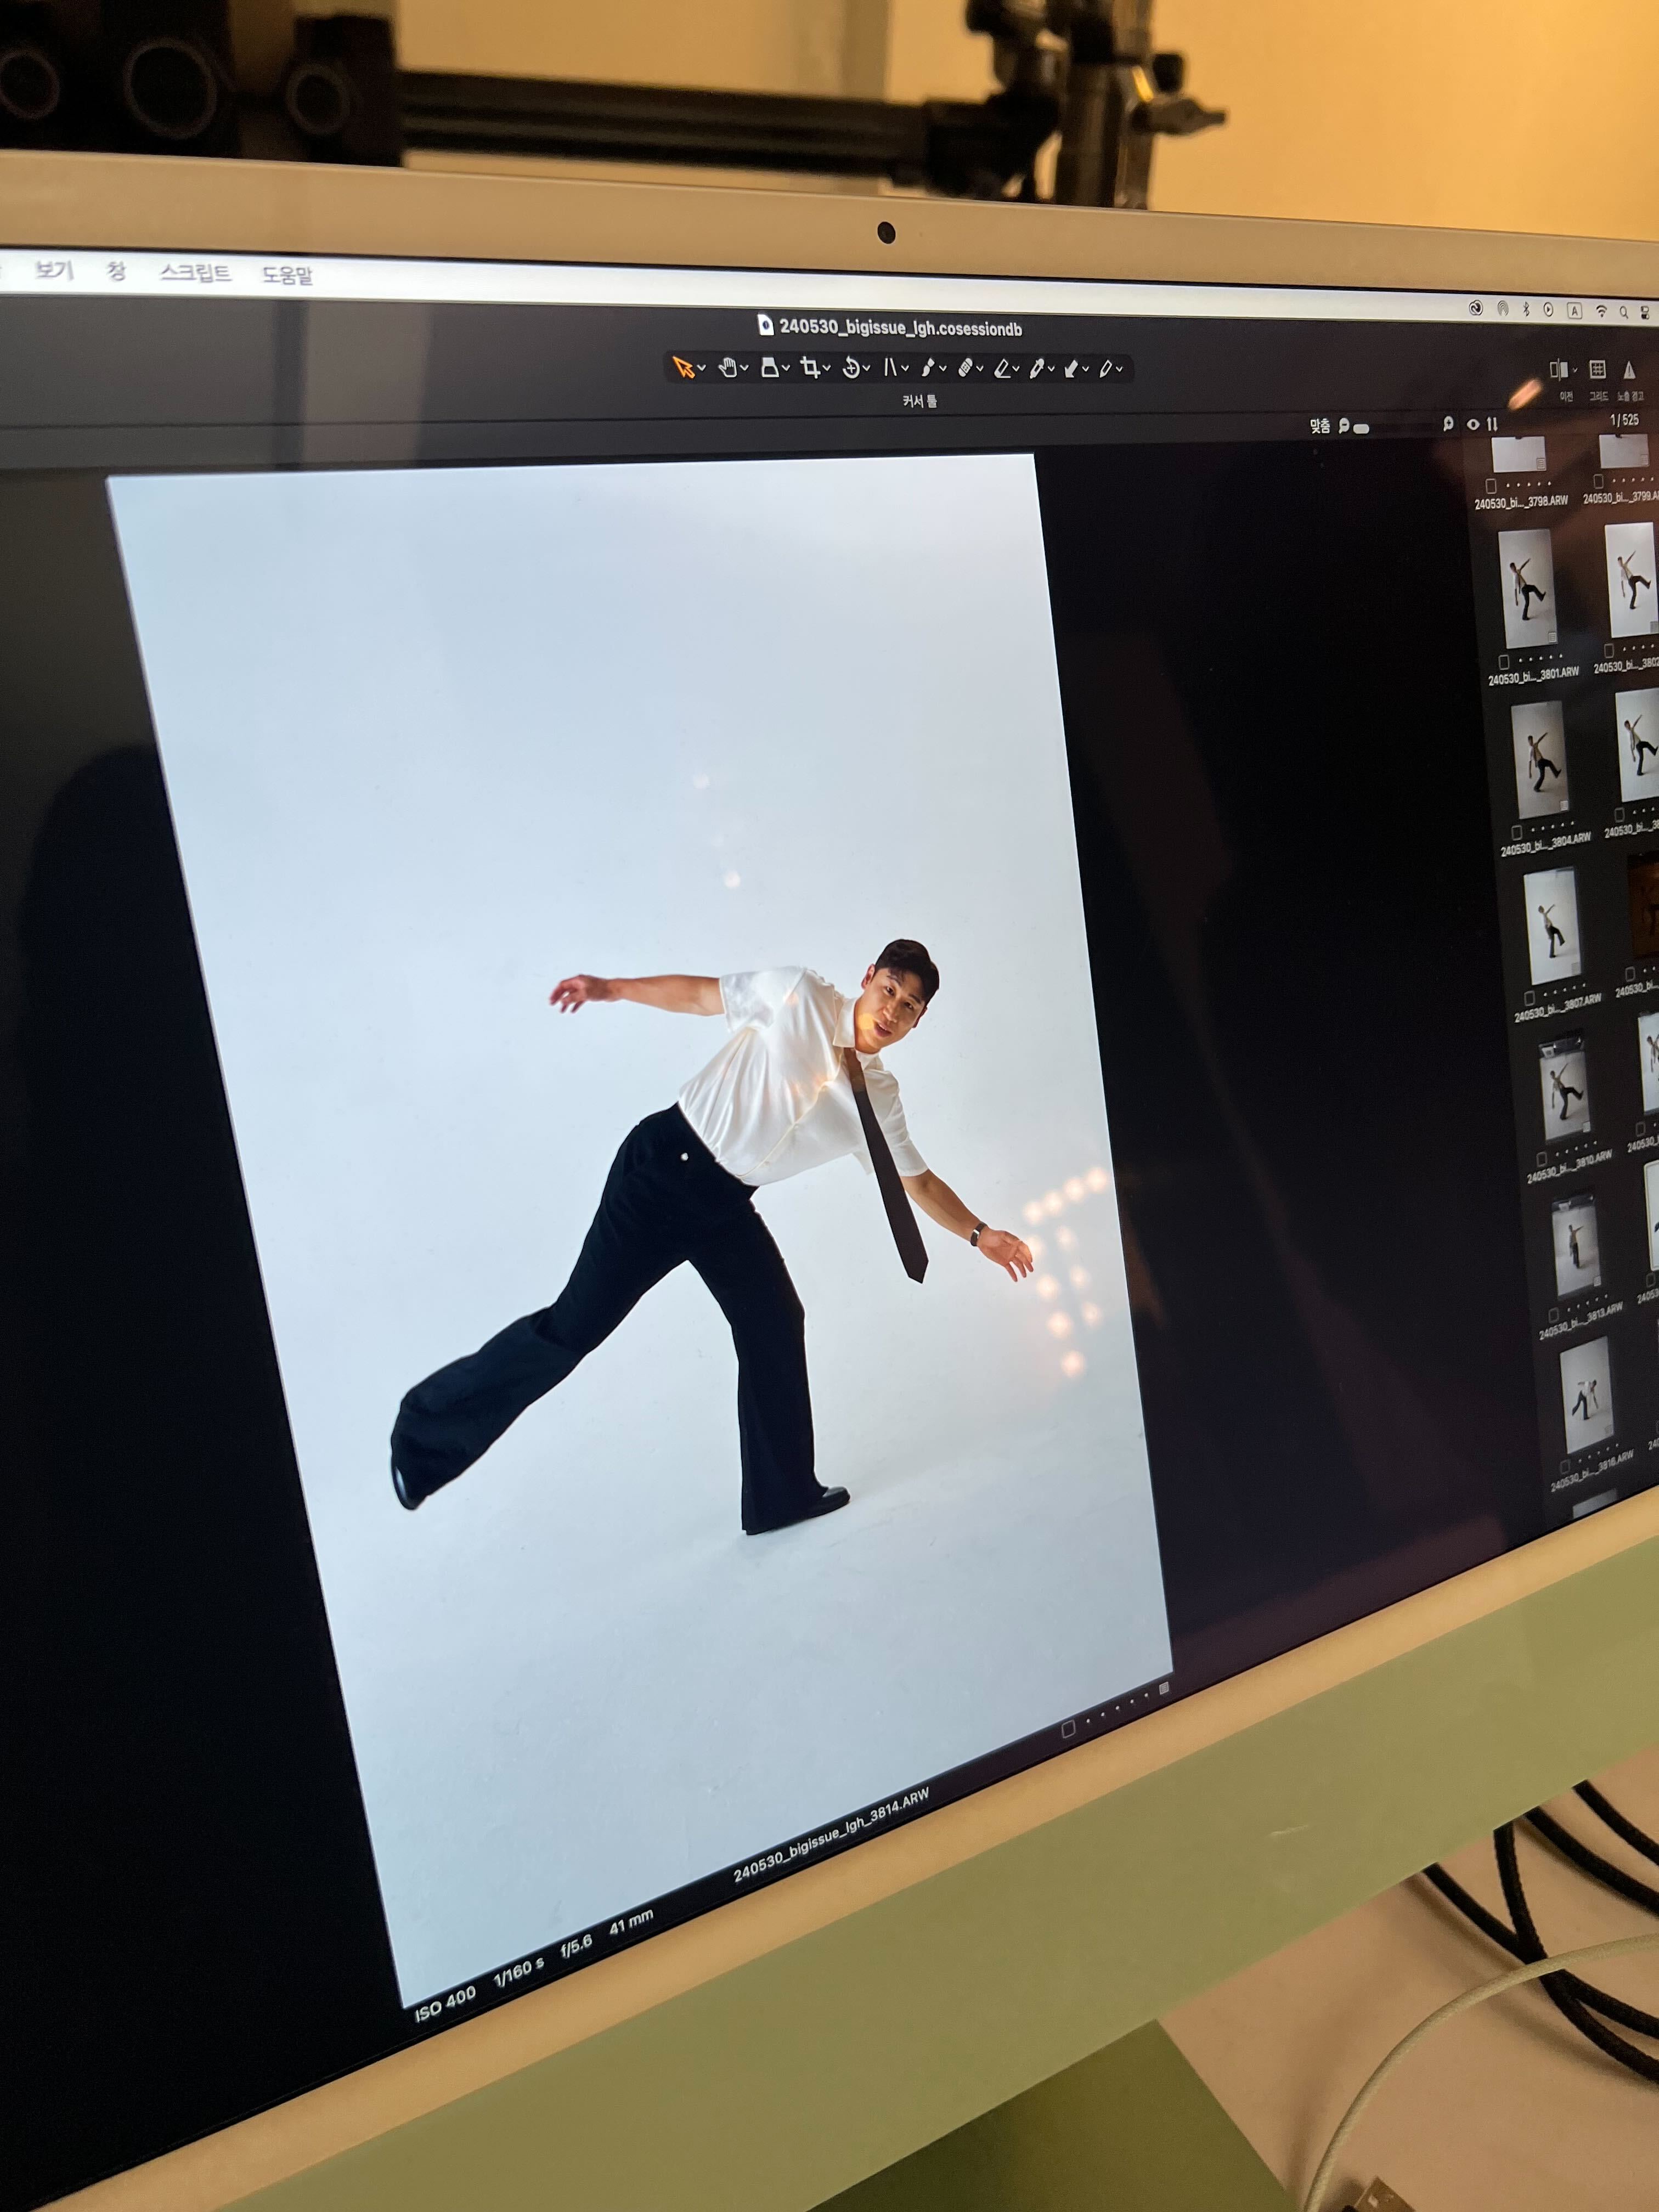The width and height of the screenshot is (1659, 2212).
Task: Tick the color tag box under 3810.ARW
Action: (1541, 1160)
